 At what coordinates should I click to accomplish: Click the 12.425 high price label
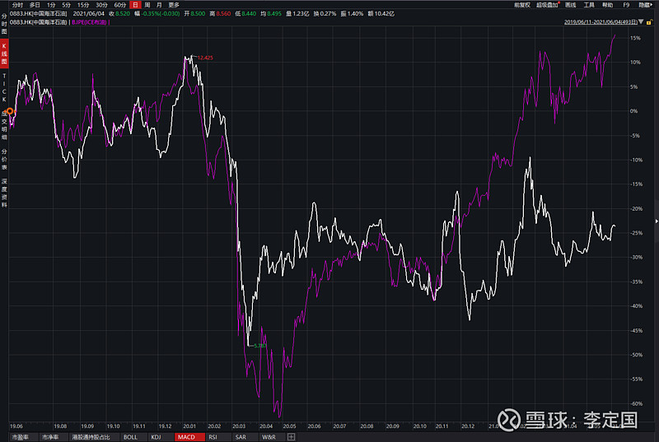205,58
